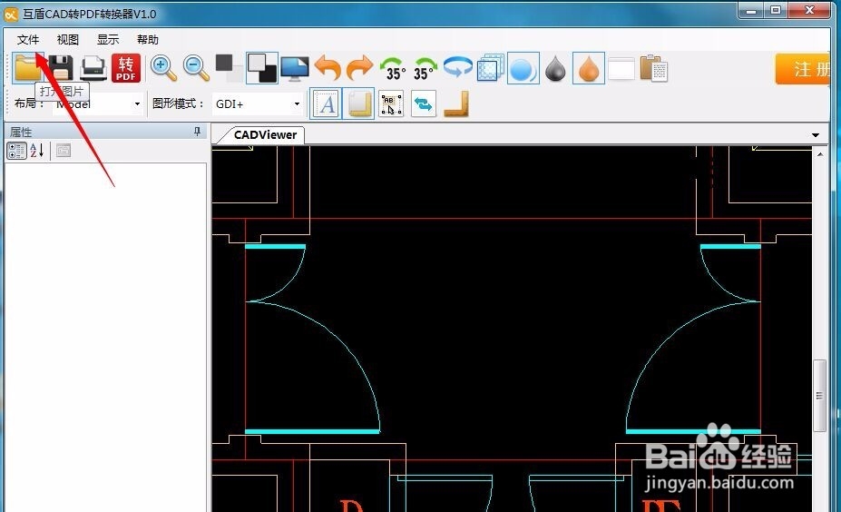
Task: Redo using the right orange arrow
Action: (x=359, y=68)
